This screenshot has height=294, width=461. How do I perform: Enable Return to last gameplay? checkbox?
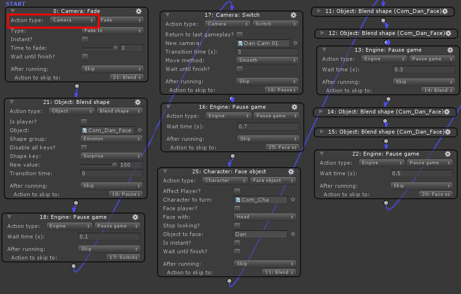tap(240, 34)
